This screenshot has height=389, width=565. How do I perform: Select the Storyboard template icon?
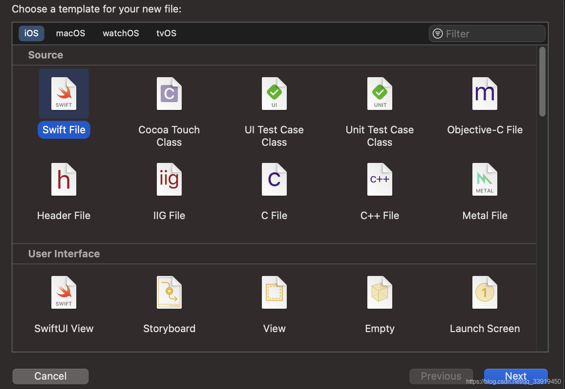click(169, 292)
